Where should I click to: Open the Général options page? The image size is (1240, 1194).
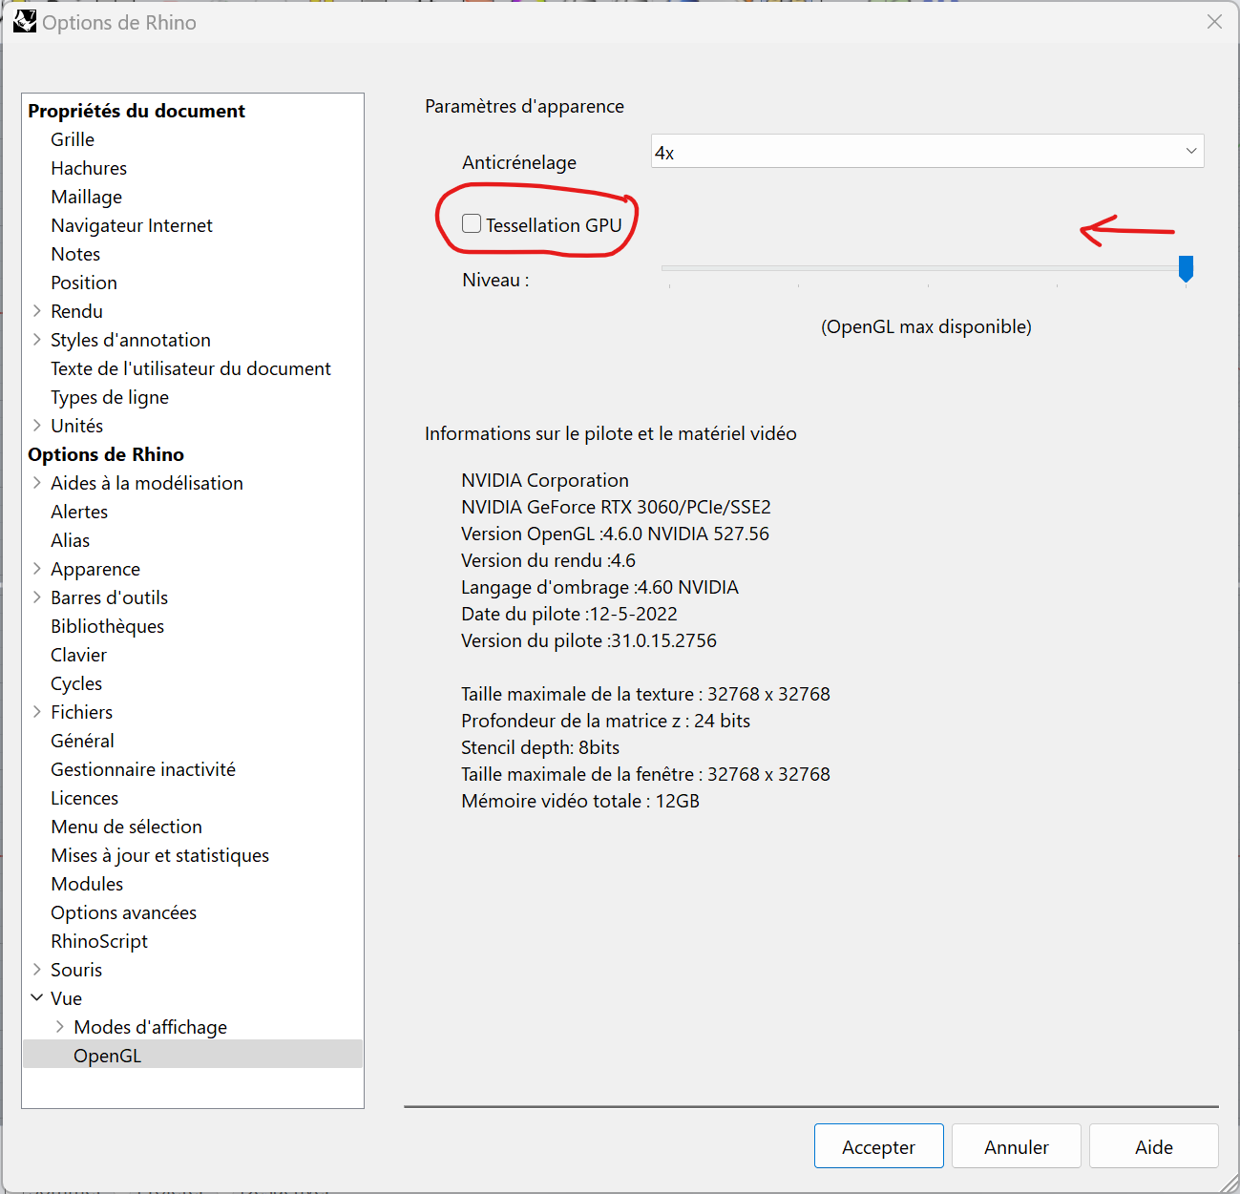click(x=82, y=741)
